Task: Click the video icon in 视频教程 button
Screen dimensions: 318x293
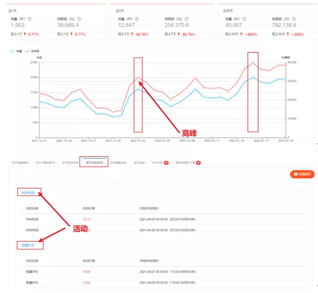Action: pyautogui.click(x=295, y=174)
